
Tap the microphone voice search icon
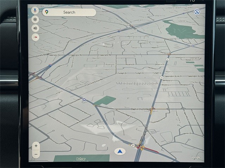[x=36, y=11]
